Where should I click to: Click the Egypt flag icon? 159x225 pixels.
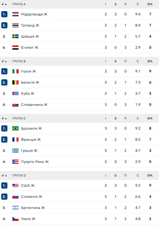tap(15, 48)
